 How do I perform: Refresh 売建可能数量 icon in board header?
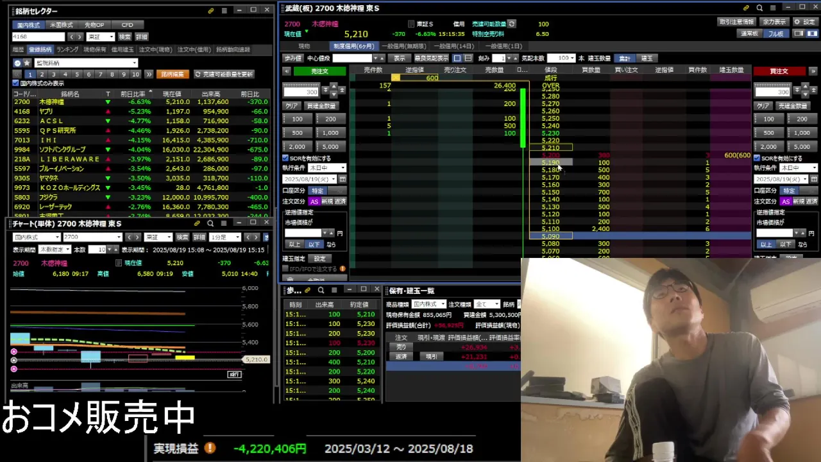click(512, 24)
